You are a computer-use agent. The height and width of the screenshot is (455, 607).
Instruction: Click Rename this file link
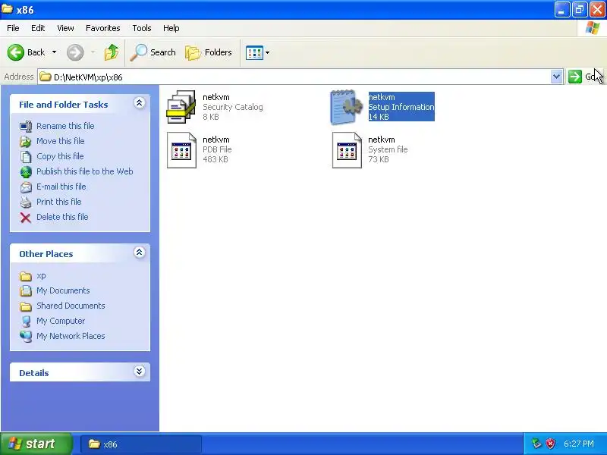(x=65, y=126)
